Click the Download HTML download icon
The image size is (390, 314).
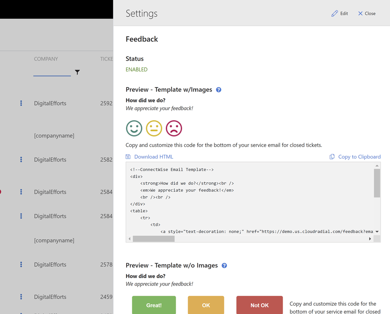tap(128, 156)
